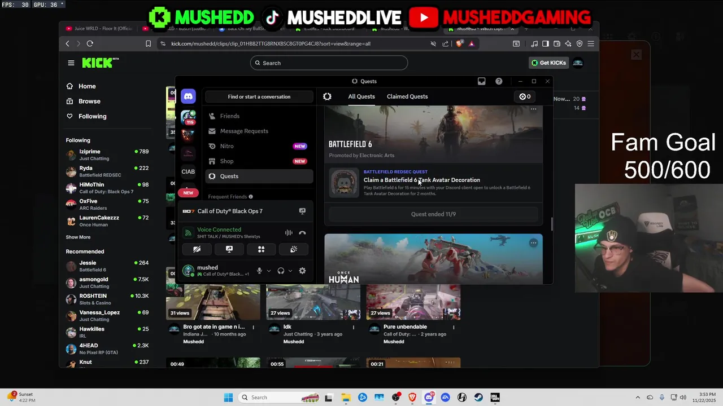Open options menu for Pure unbendable clip
The height and width of the screenshot is (406, 723).
[454, 327]
